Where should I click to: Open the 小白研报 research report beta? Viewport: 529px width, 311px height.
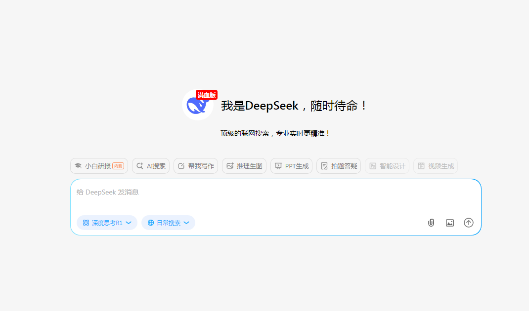(x=99, y=166)
